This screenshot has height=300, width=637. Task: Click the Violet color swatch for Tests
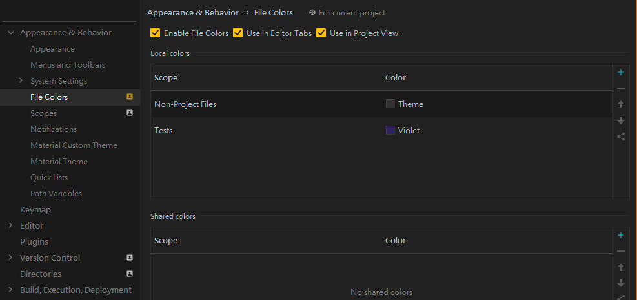[x=390, y=130]
